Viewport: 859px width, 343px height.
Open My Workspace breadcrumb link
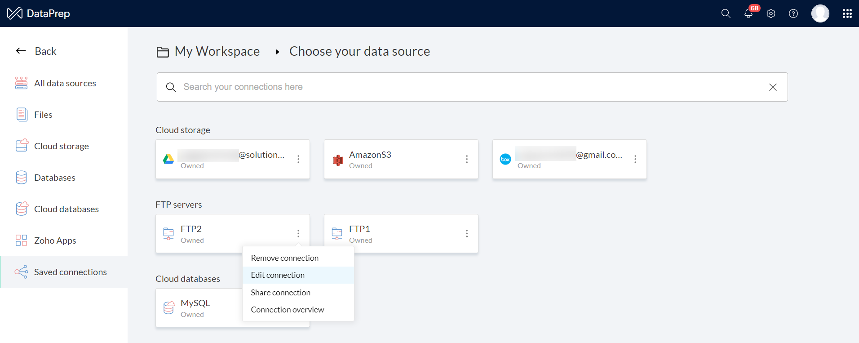coord(217,52)
